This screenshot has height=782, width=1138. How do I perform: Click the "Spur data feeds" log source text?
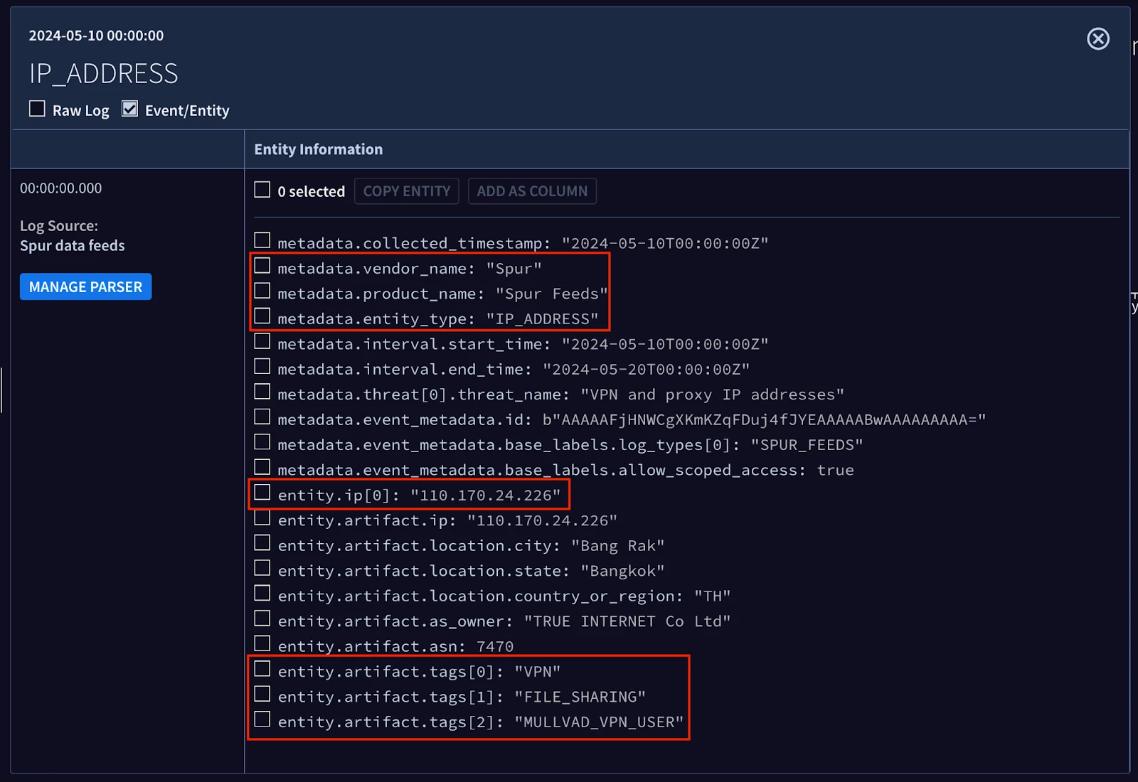[73, 245]
